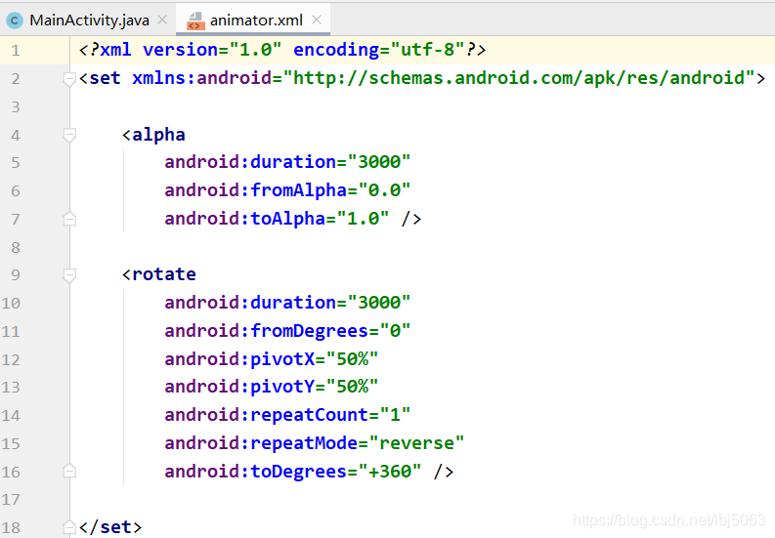
Task: Click the alpha android:duration="3000" on line 5
Action: 287,162
